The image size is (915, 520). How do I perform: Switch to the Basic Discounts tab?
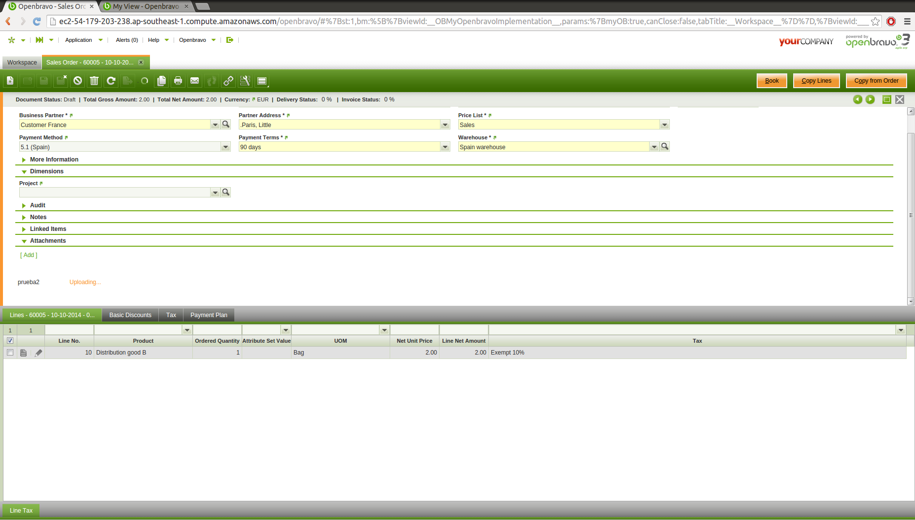point(130,315)
